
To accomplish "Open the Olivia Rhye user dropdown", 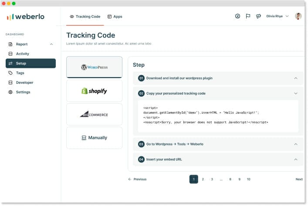I will click(x=278, y=16).
